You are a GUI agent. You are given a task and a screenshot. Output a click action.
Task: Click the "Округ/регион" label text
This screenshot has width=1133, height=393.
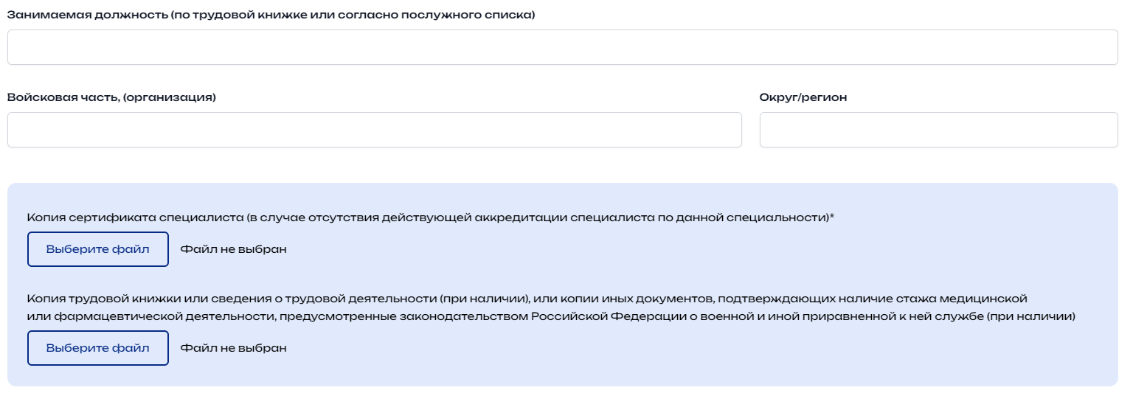[803, 97]
